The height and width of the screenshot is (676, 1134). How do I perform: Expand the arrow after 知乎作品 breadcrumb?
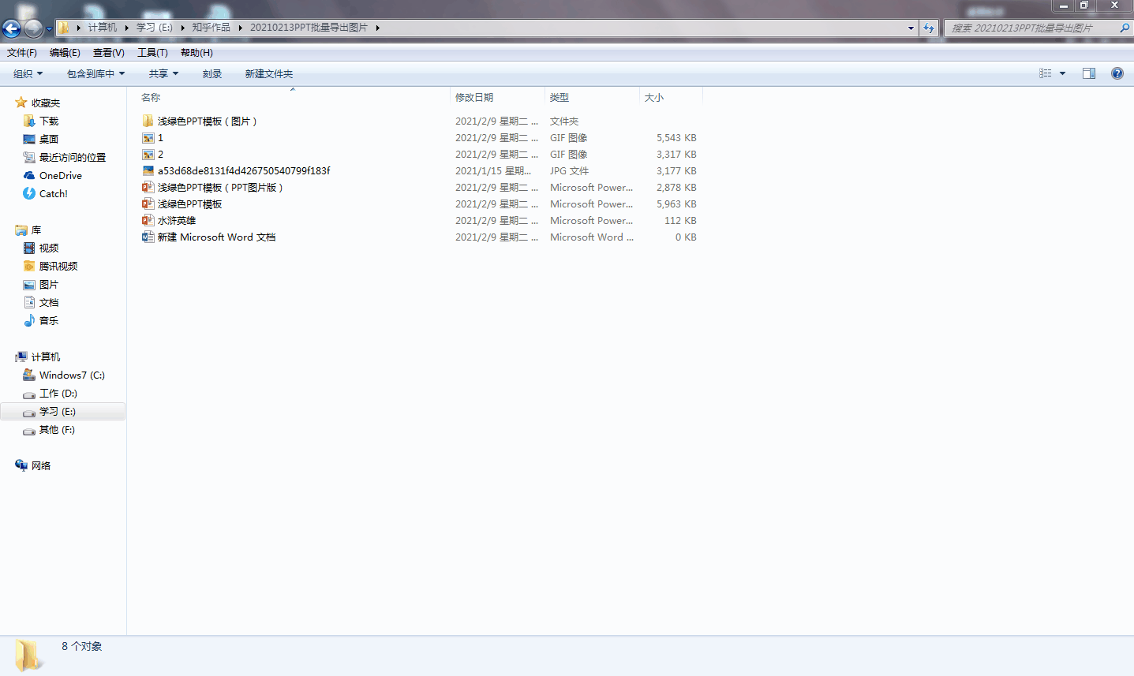click(x=240, y=28)
